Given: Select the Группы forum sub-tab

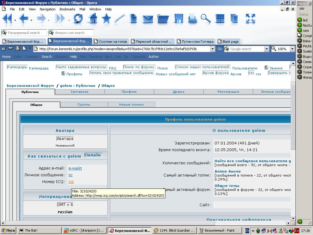Looking at the screenshot, I should click(84, 104).
